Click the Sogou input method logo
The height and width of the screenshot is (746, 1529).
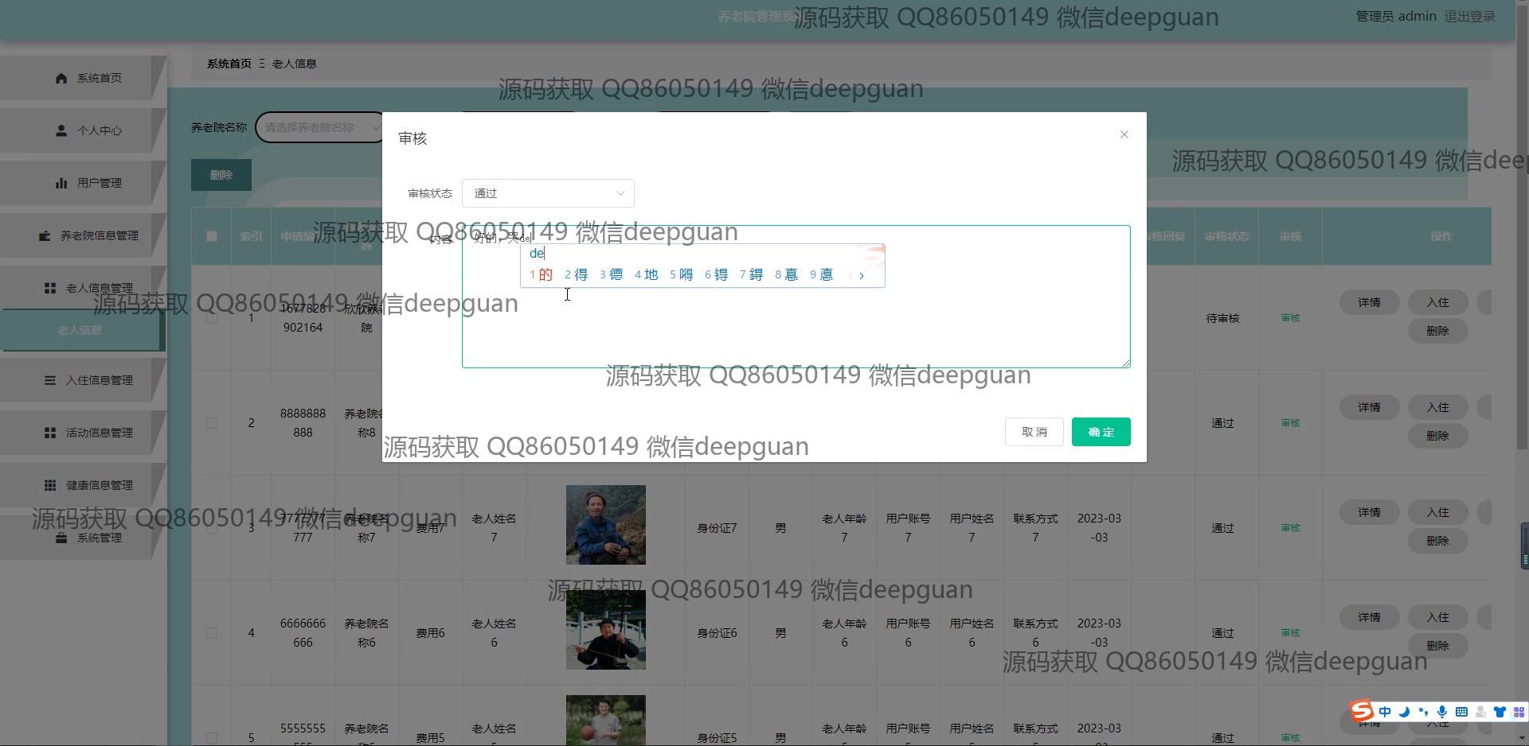coord(1361,710)
